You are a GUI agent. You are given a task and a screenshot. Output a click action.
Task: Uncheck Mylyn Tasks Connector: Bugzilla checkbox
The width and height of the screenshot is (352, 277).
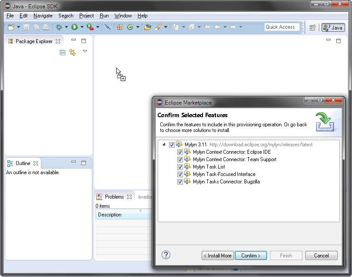coord(180,182)
